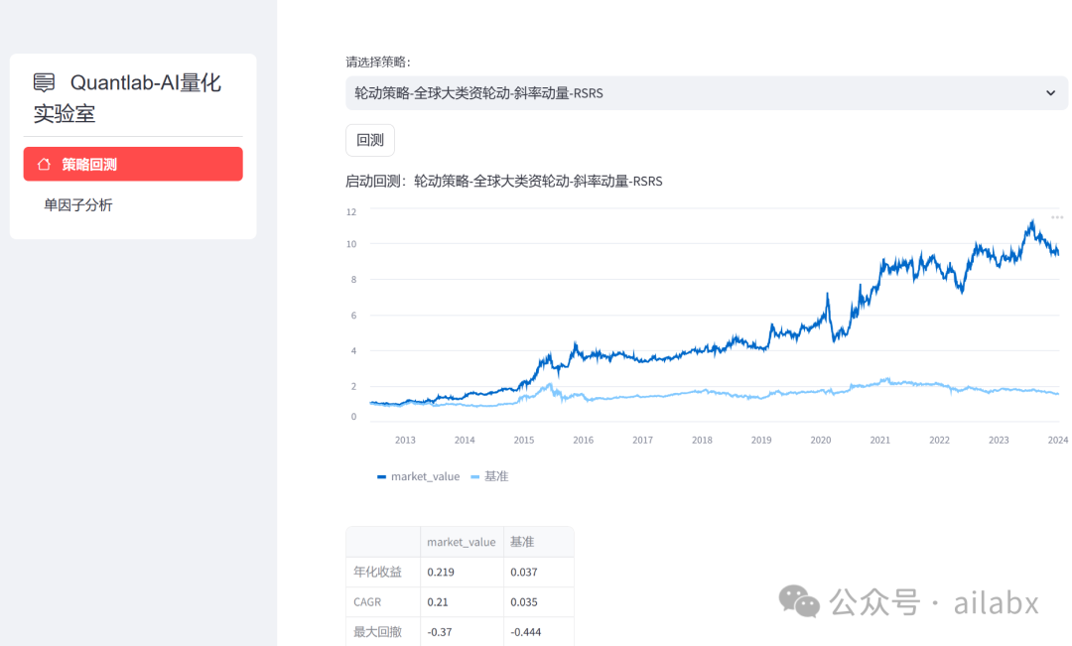The image size is (1072, 646).
Task: Click the dropdown chevron on strategy selector
Action: pyautogui.click(x=1050, y=92)
